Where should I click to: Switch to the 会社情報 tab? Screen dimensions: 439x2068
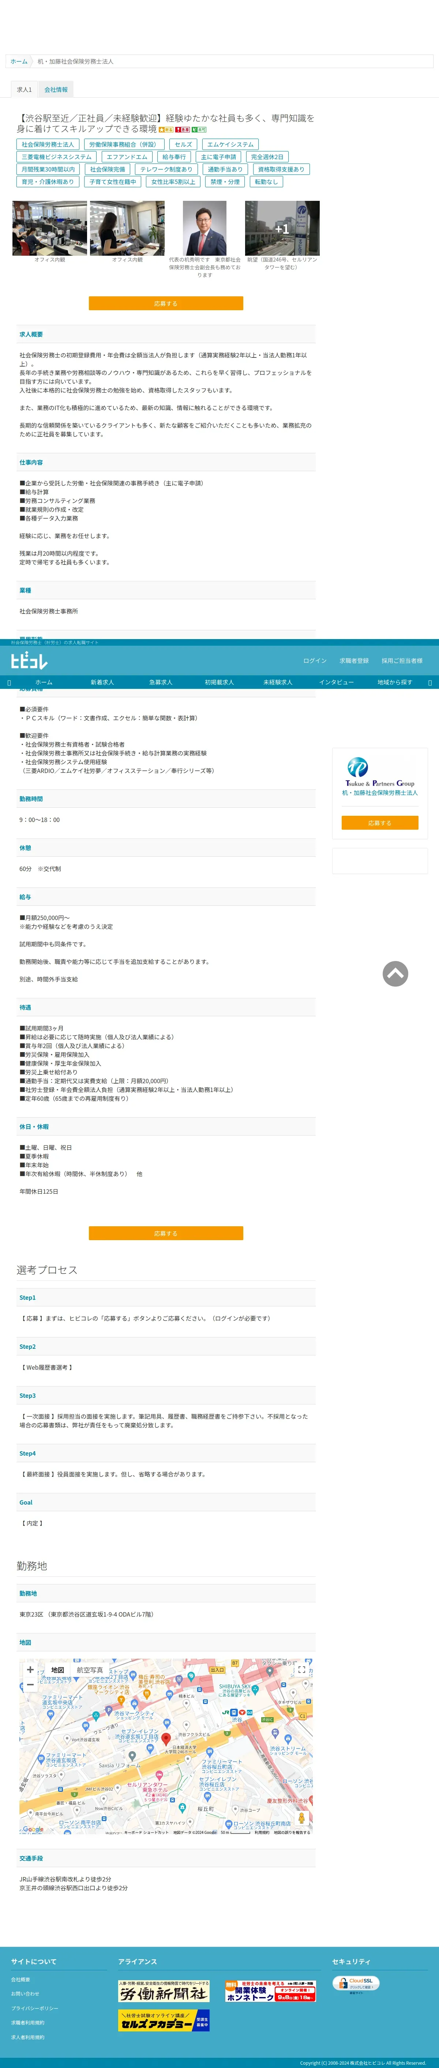[x=56, y=90]
